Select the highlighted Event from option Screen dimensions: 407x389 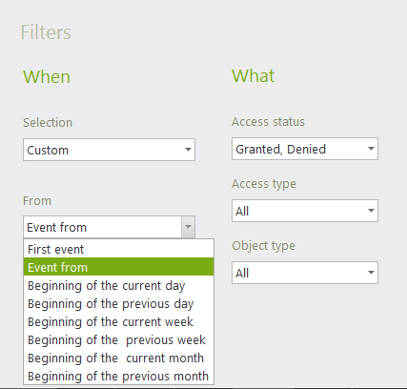118,267
